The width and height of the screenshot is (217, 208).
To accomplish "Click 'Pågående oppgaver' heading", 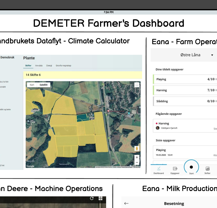I will pos(169,114).
